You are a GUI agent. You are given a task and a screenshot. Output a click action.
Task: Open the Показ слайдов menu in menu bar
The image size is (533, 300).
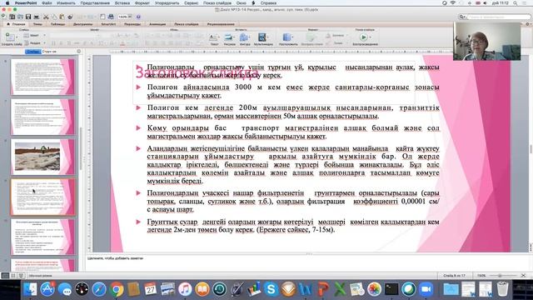point(217,3)
